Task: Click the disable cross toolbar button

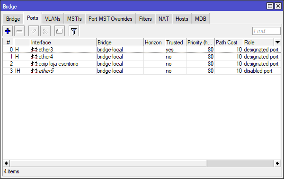Action: [45, 31]
